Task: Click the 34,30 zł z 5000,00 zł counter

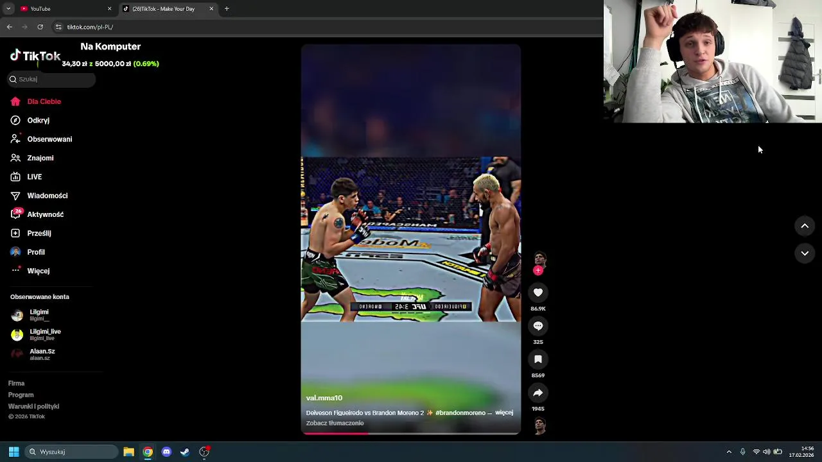Action: (110, 64)
